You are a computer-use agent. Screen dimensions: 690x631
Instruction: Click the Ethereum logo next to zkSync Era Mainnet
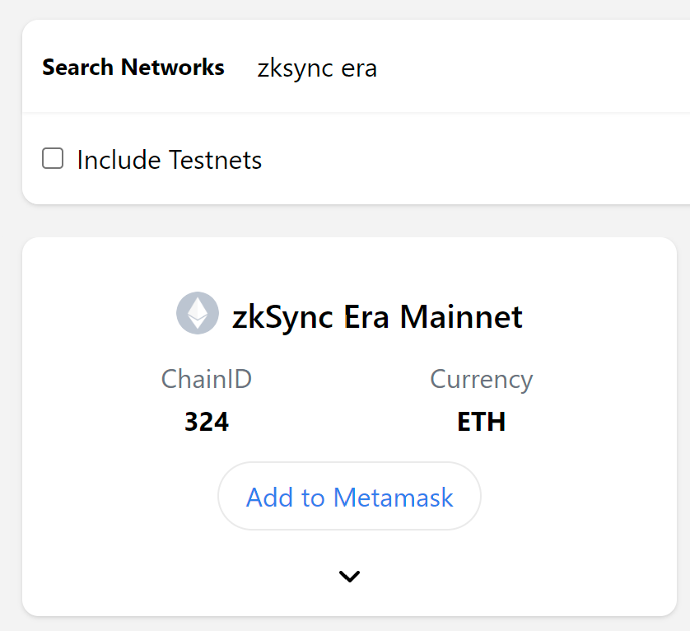coord(197,313)
